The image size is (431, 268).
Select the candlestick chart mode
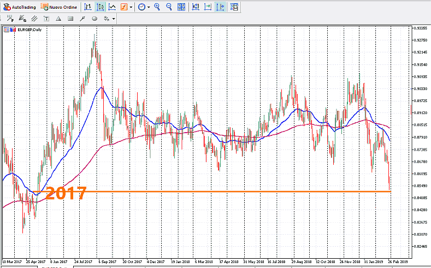click(x=101, y=7)
